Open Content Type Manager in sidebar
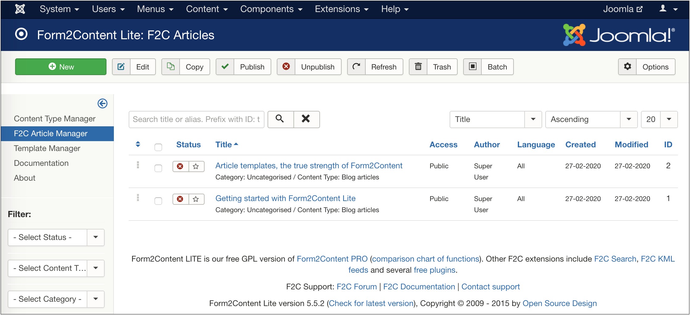This screenshot has height=315, width=690. tap(55, 119)
